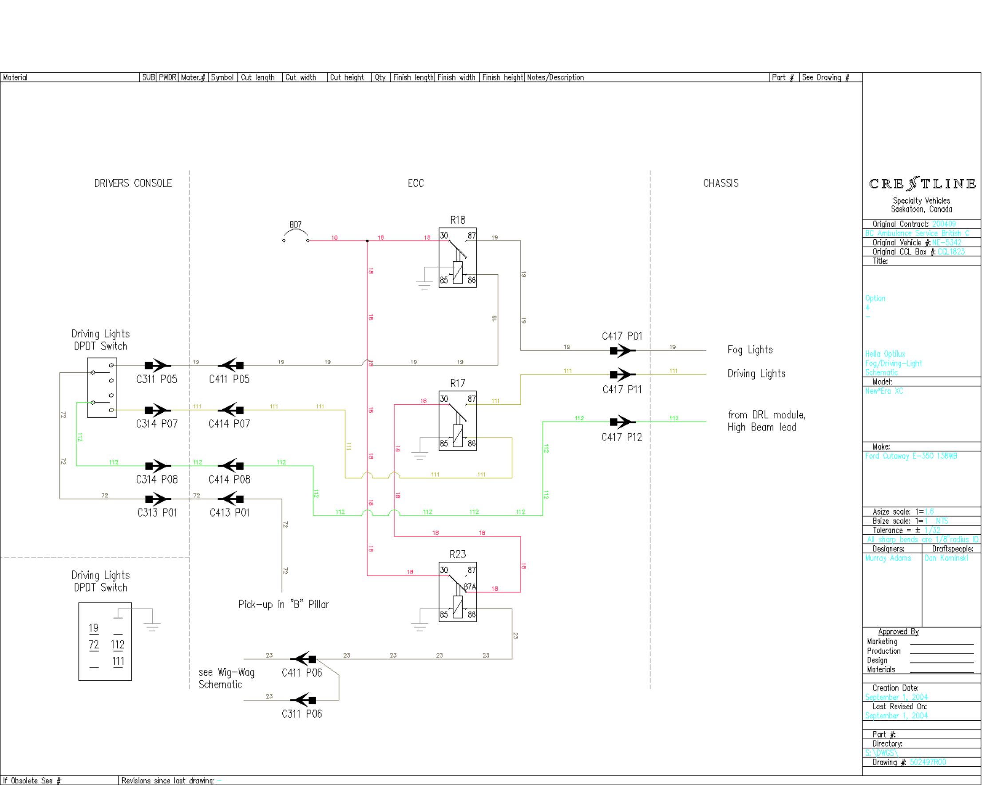Click the C417 P11 driving lights connector
982x785 pixels.
[x=623, y=374]
